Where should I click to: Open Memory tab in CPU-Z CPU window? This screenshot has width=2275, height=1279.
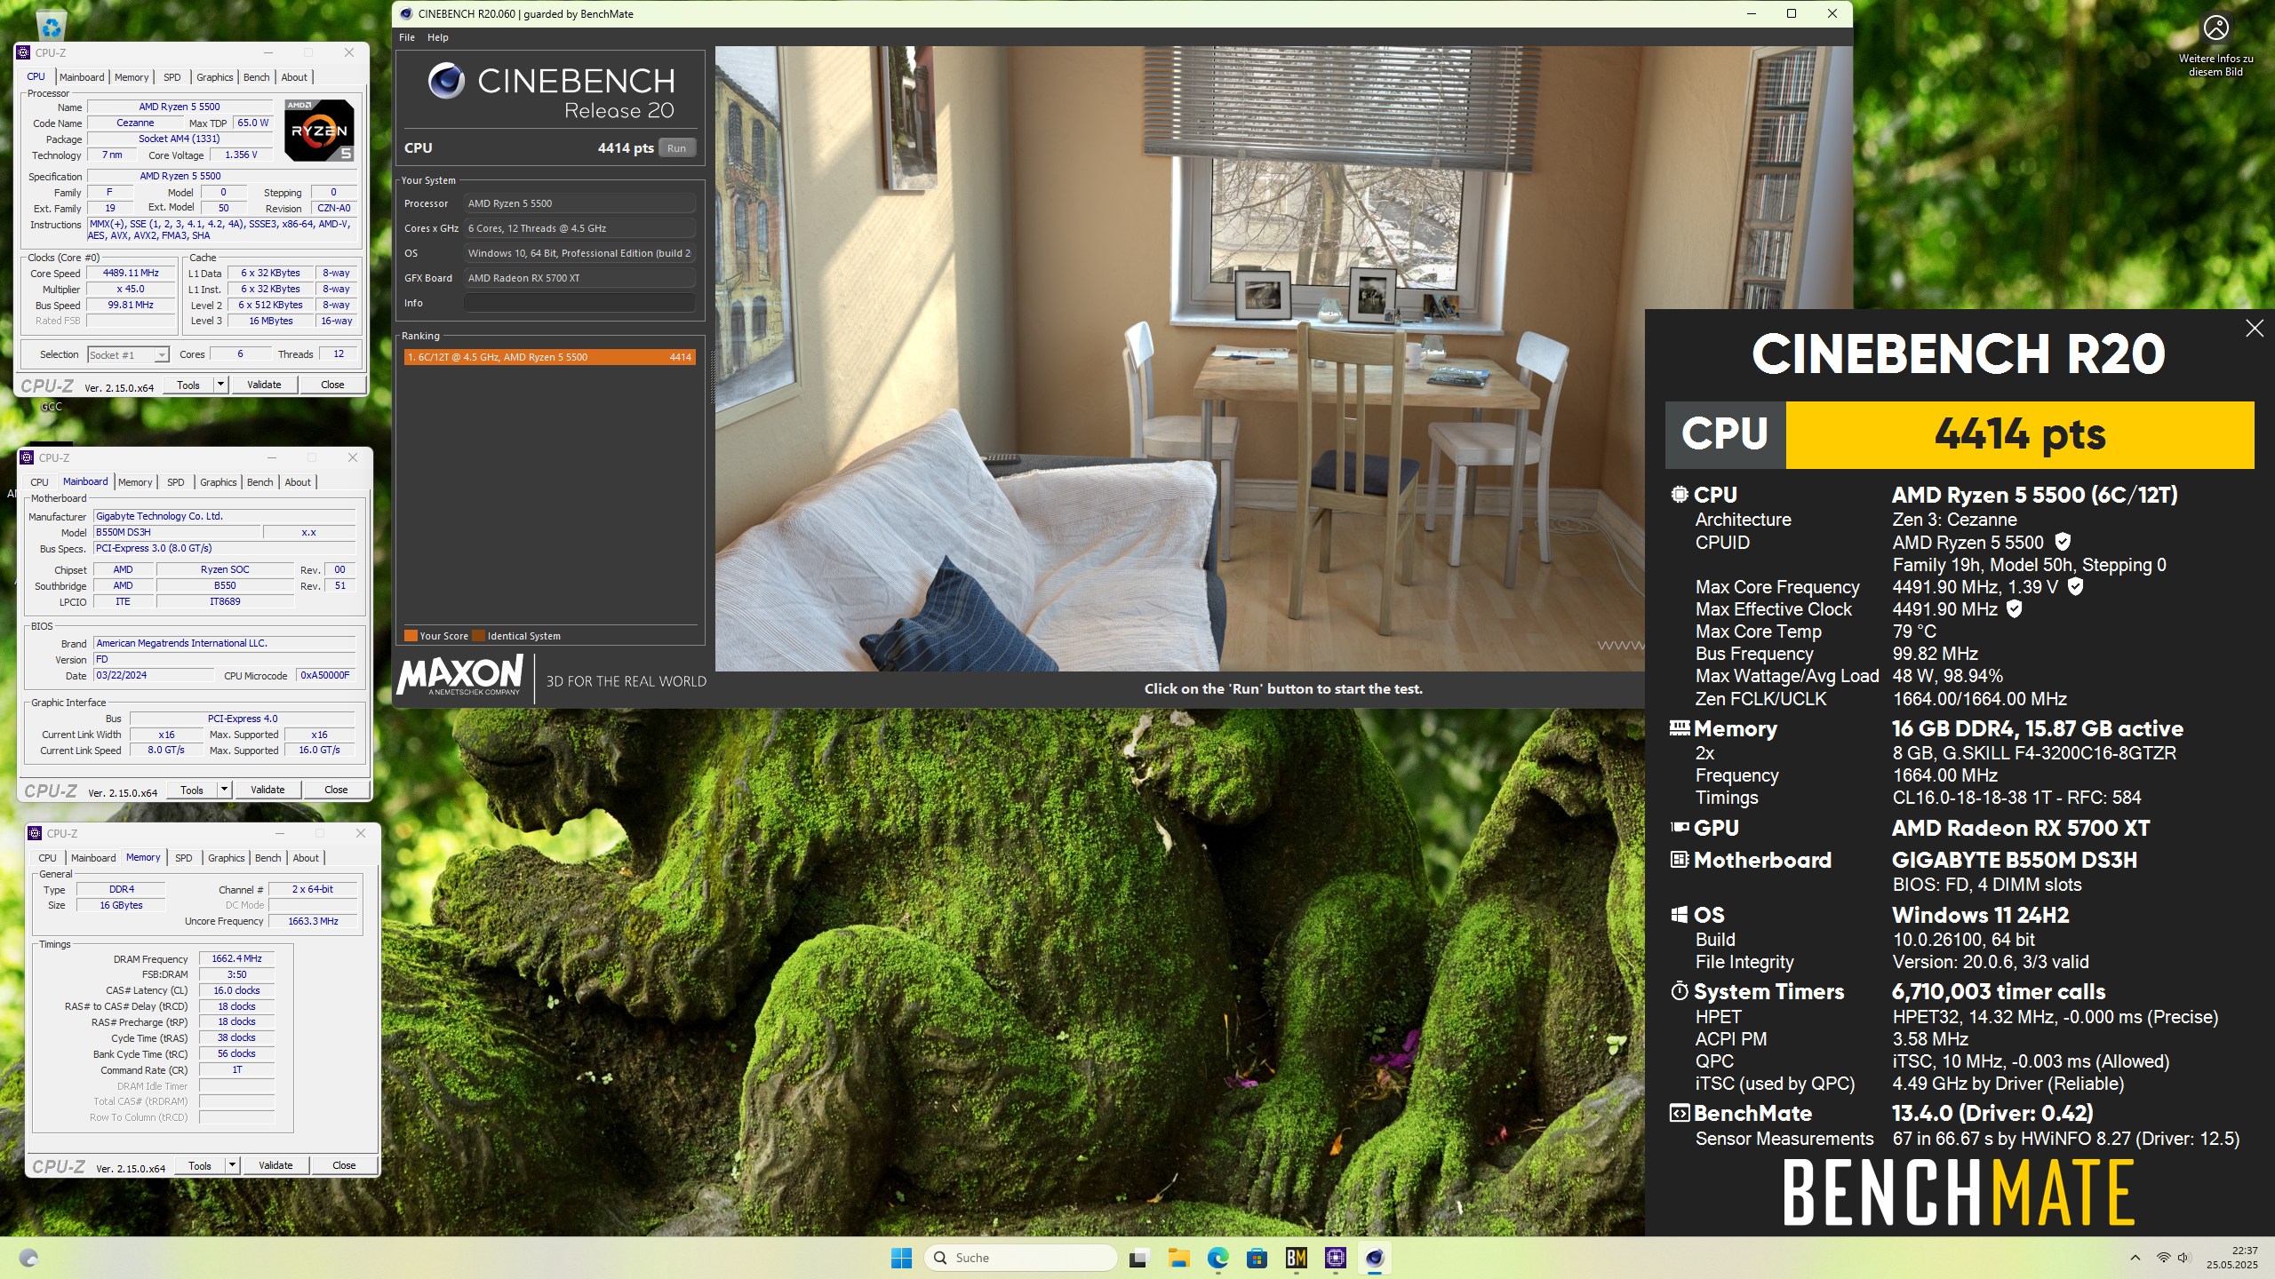pyautogui.click(x=132, y=77)
